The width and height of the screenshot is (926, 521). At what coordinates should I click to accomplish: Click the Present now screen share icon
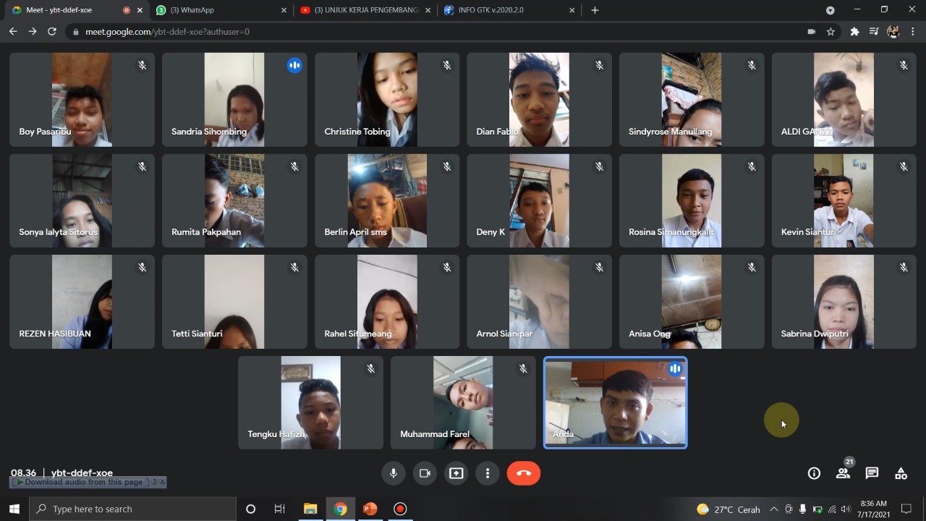point(456,473)
